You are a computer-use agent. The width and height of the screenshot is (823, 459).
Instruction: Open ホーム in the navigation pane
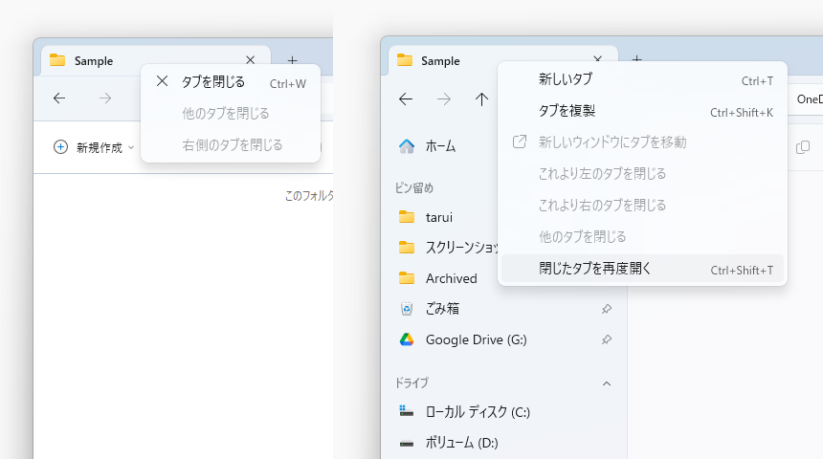(x=440, y=146)
